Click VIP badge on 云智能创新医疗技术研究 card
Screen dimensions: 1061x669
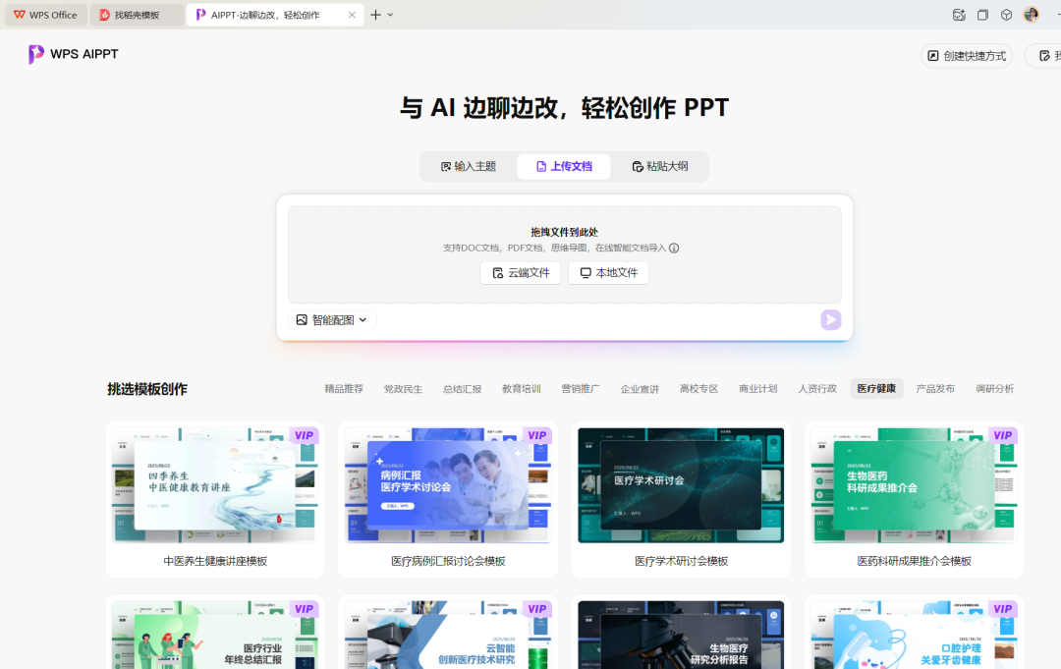537,609
